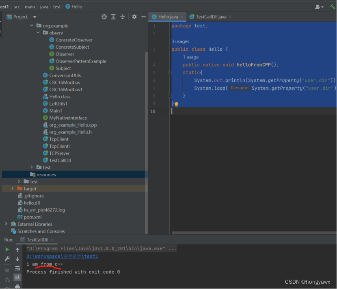Open the Project view dropdown arrow
This screenshot has width=337, height=289.
[x=35, y=17]
